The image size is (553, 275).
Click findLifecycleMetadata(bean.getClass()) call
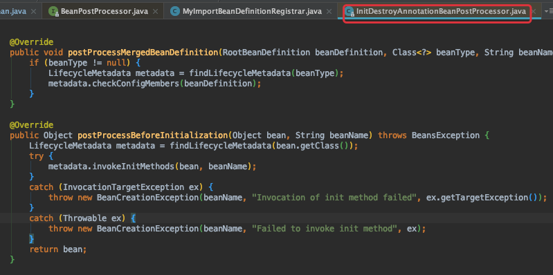pyautogui.click(x=262, y=146)
